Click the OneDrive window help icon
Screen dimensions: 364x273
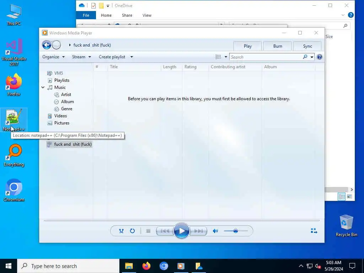coord(351,15)
